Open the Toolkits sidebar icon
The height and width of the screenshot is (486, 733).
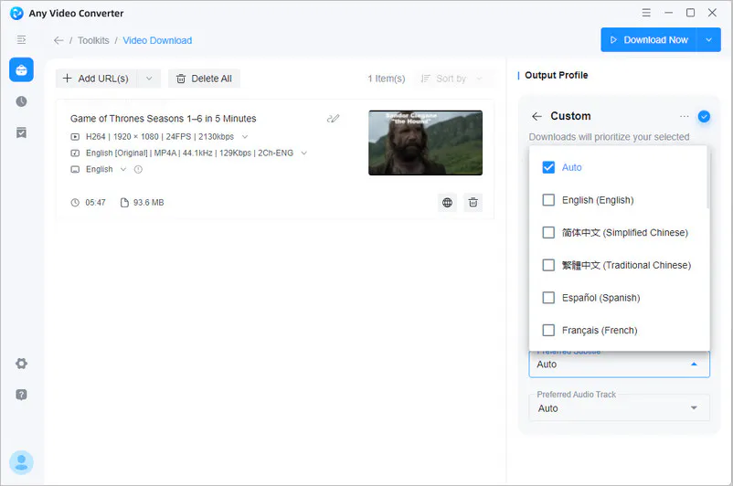point(21,70)
